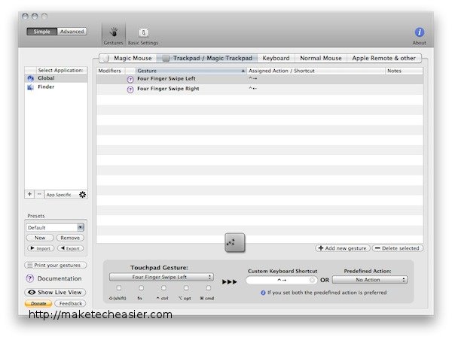Select the Finder application icon
452x340 pixels.
pyautogui.click(x=31, y=87)
